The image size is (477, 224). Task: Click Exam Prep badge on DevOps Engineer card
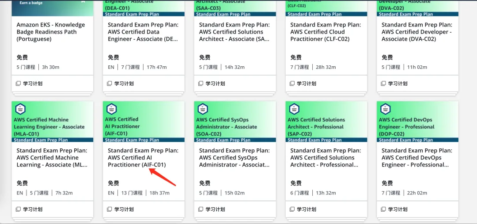(386, 109)
